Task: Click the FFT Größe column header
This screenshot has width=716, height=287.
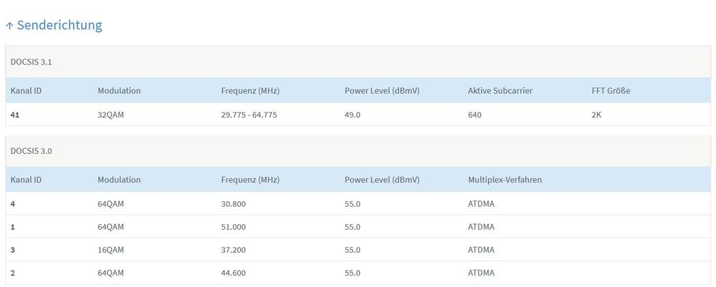Action: 611,90
